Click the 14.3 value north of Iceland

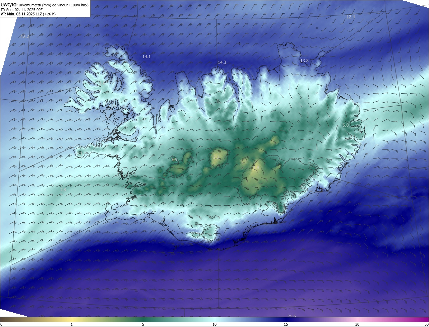pos(222,63)
